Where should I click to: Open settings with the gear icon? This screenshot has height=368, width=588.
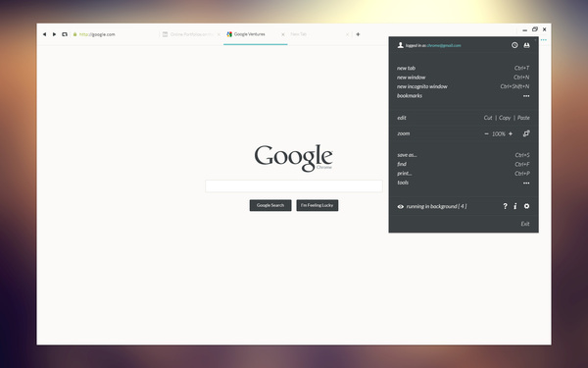tap(526, 206)
